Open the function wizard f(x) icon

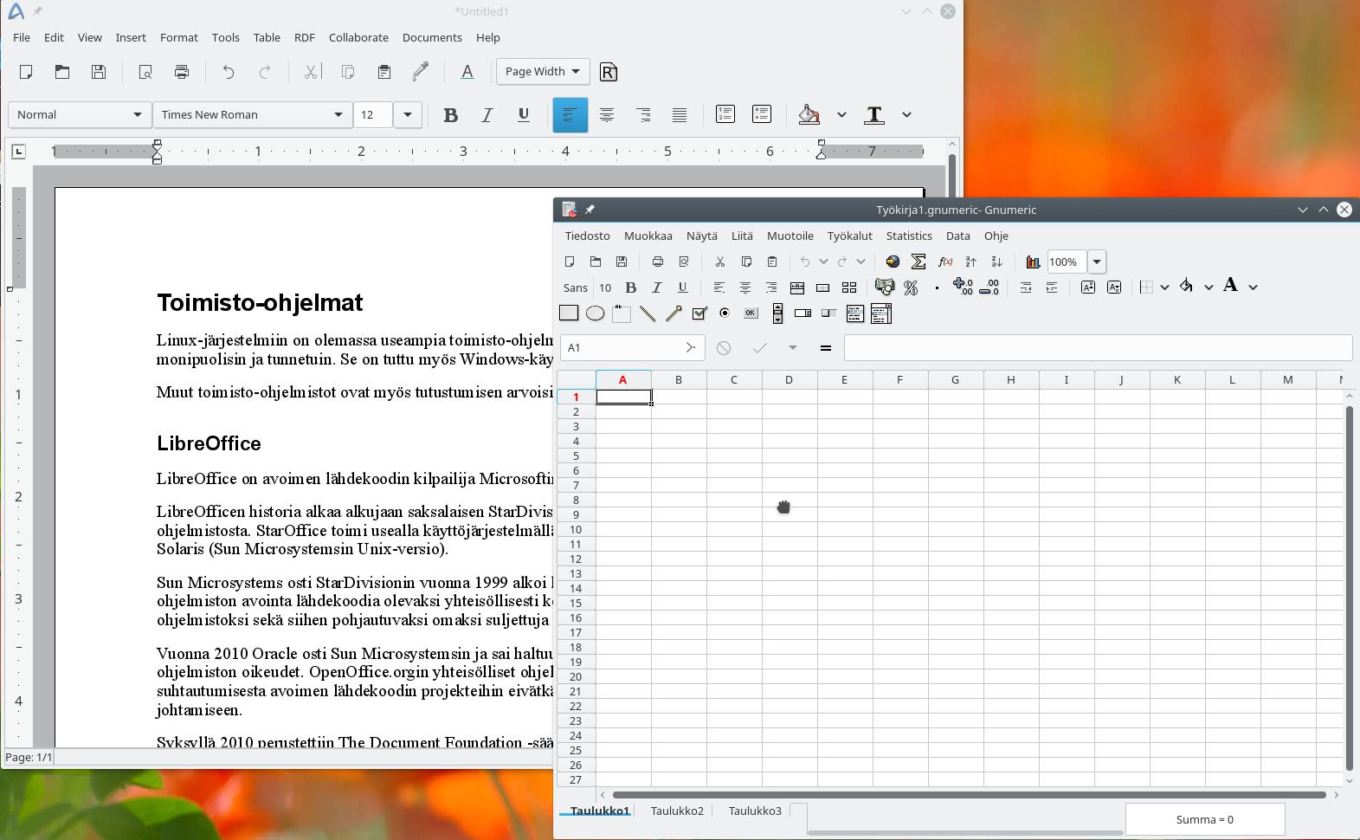tap(945, 262)
